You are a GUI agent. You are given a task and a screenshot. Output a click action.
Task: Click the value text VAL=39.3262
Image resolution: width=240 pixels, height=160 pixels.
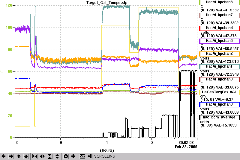click(x=227, y=23)
